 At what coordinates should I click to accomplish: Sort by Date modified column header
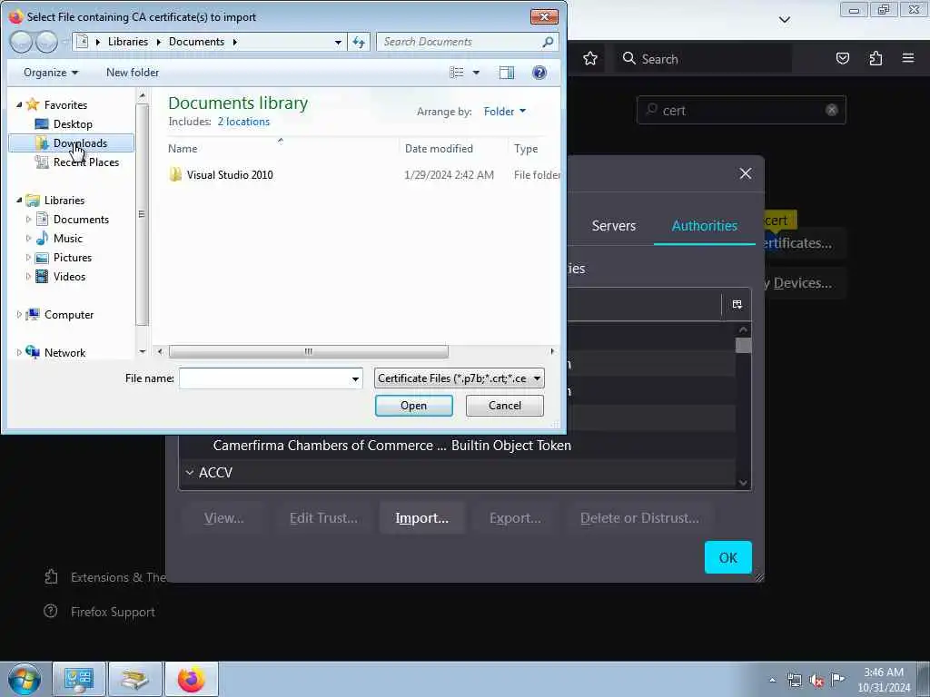pyautogui.click(x=453, y=149)
